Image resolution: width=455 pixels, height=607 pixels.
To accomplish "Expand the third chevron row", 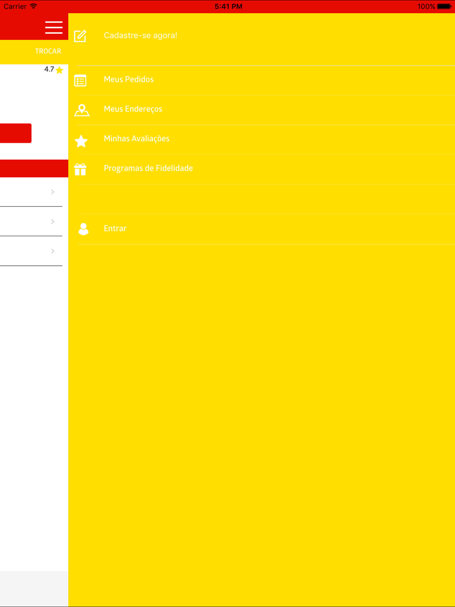I will (x=31, y=251).
